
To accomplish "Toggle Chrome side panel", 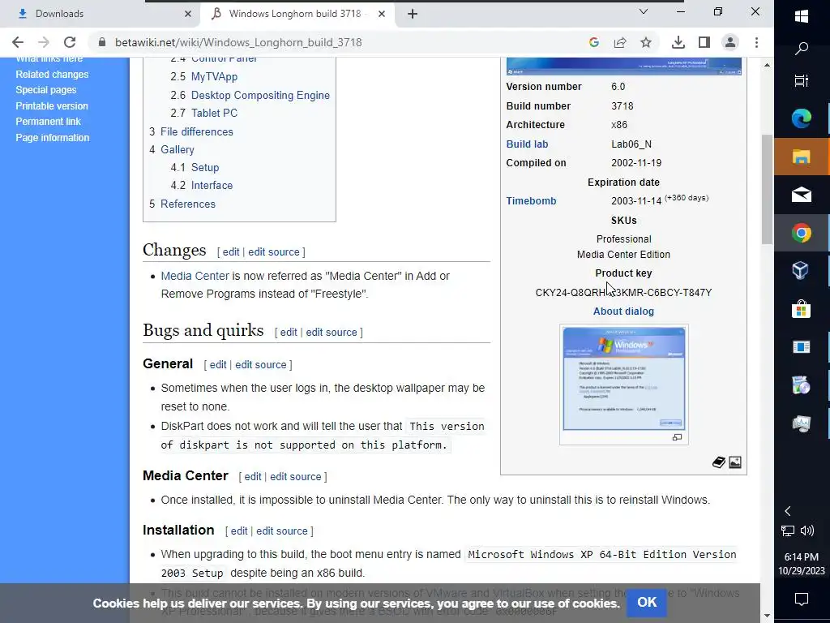I will (704, 42).
